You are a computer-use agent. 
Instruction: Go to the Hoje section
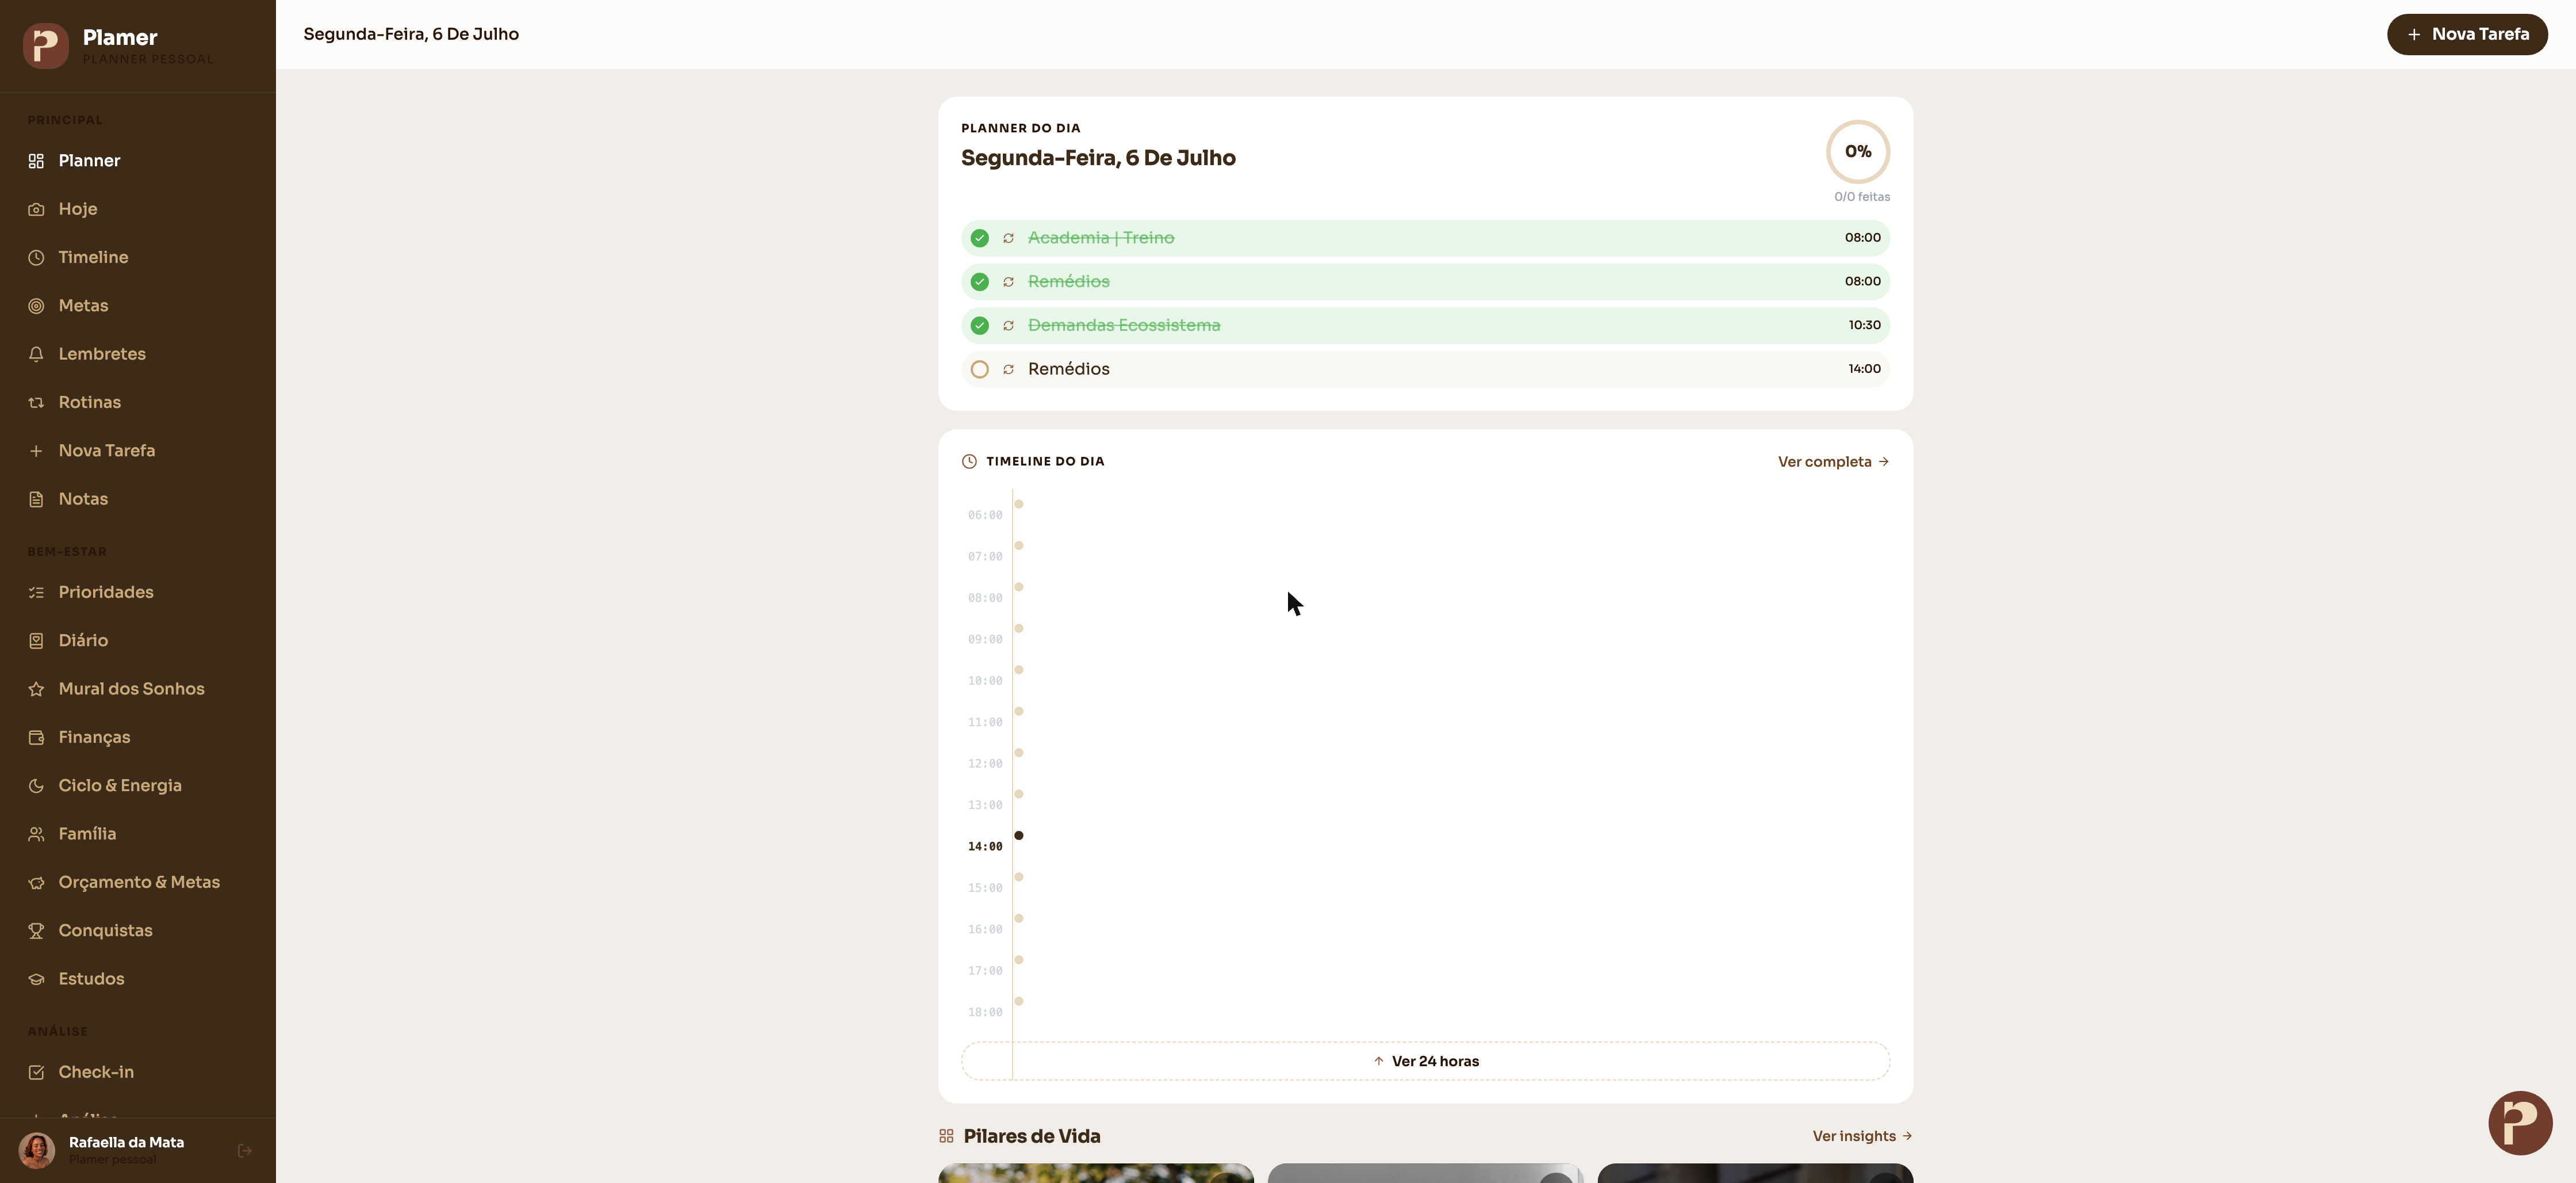138,209
